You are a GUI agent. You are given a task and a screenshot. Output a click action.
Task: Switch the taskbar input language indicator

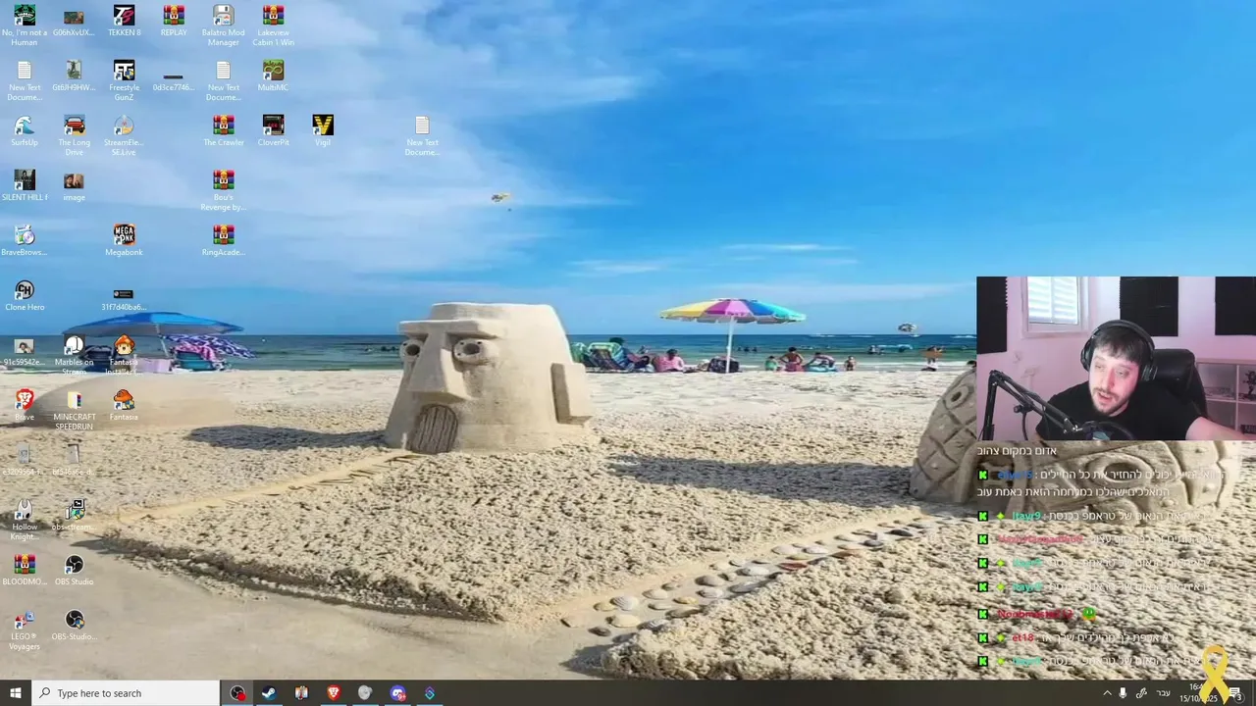coord(1164,693)
